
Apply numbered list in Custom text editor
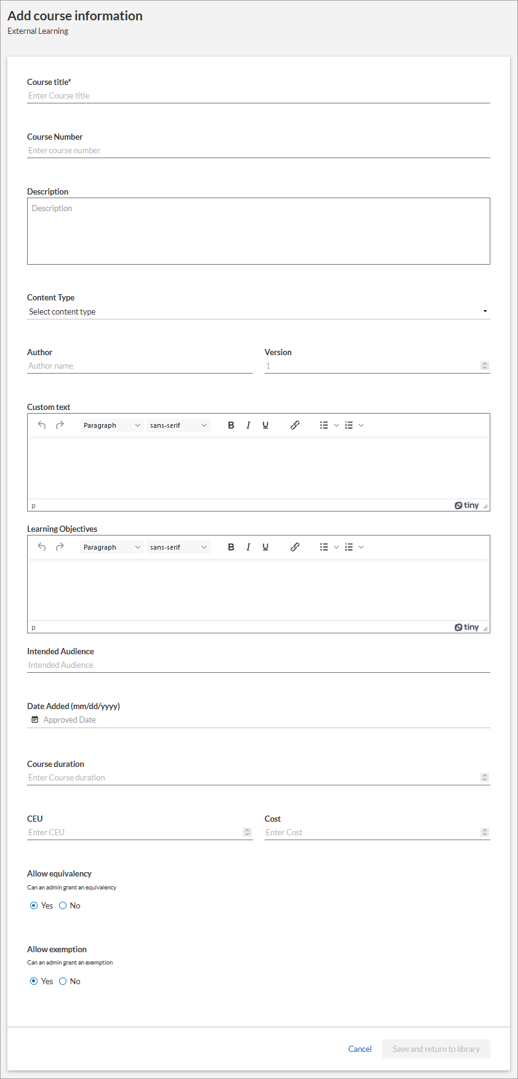349,425
